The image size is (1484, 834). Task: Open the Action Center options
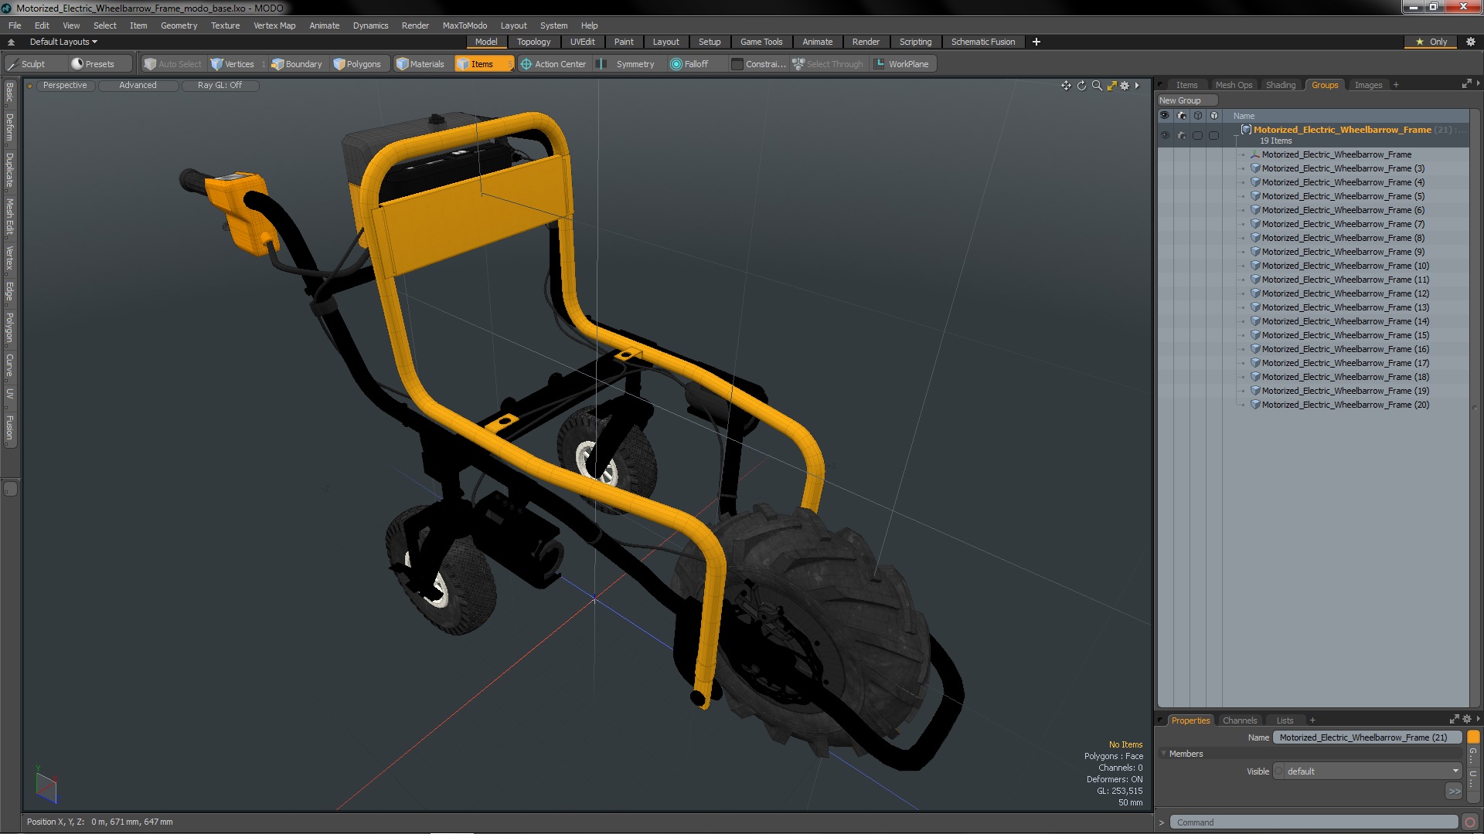[x=553, y=64]
